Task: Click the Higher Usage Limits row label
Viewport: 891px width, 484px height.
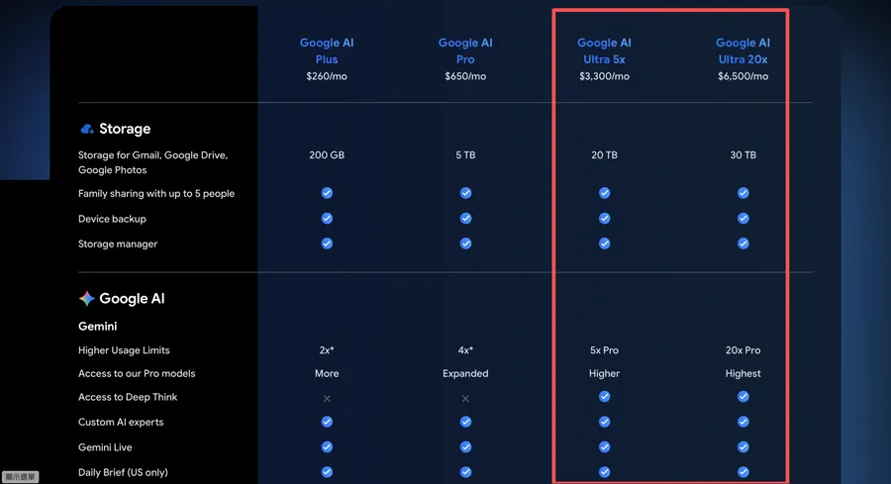Action: [124, 350]
